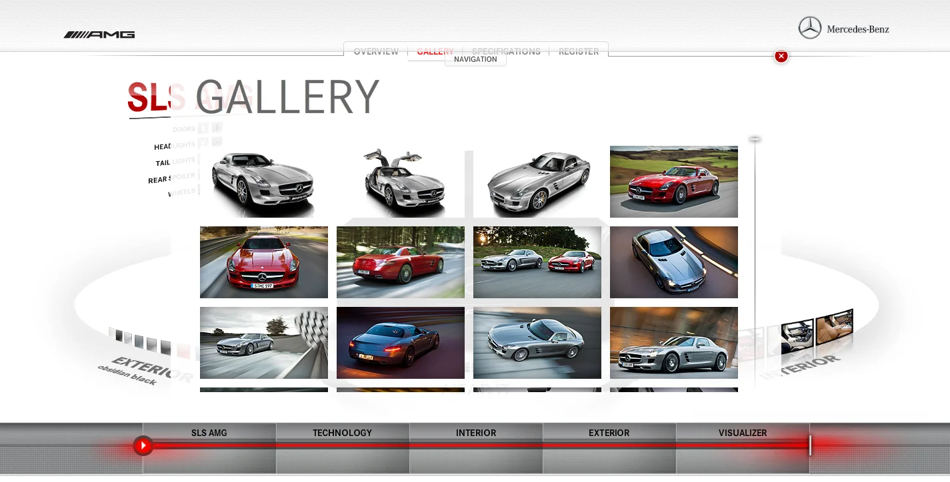
Task: Open silver SLS on race track thumbnail
Action: click(264, 343)
